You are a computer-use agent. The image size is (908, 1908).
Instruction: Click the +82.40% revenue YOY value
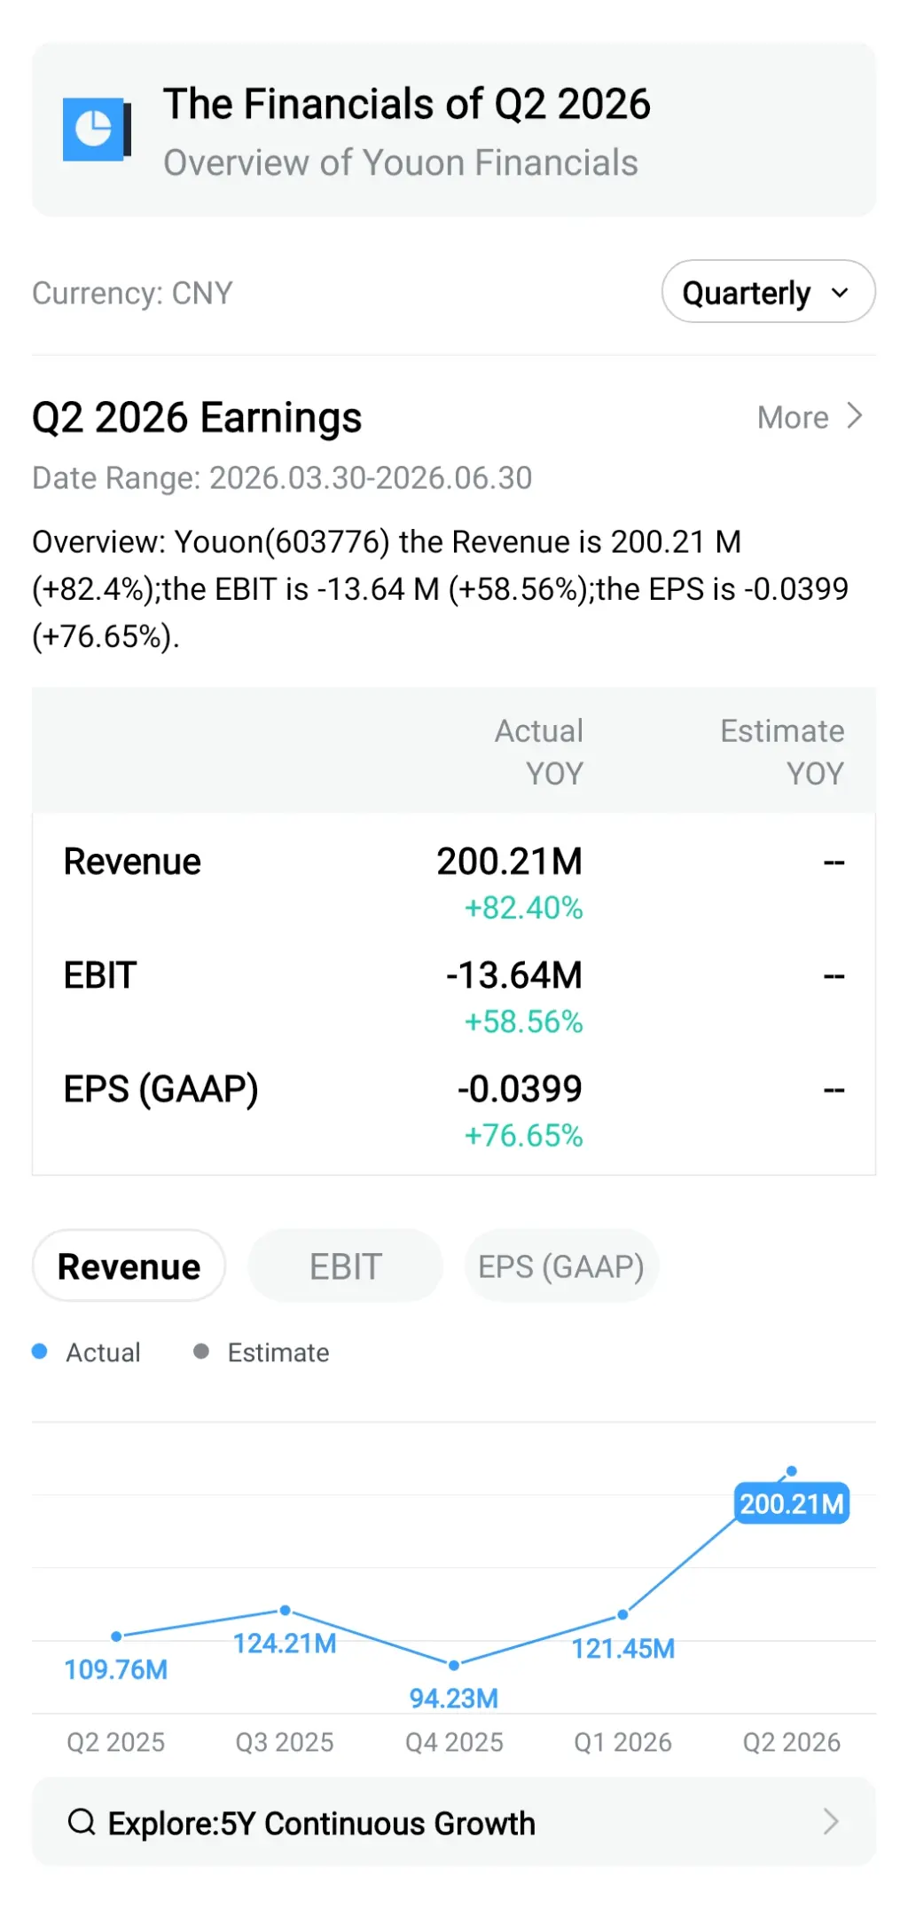coord(523,908)
